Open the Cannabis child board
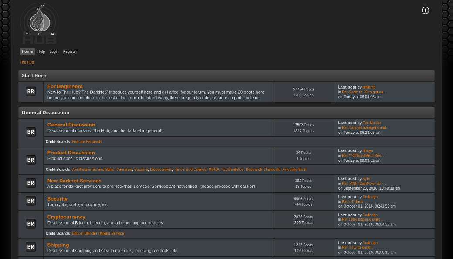The image size is (453, 259). tap(124, 169)
